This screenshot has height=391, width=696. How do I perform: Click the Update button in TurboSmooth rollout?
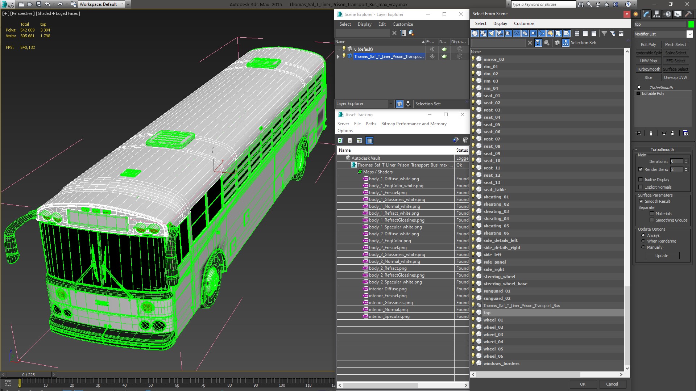point(662,256)
